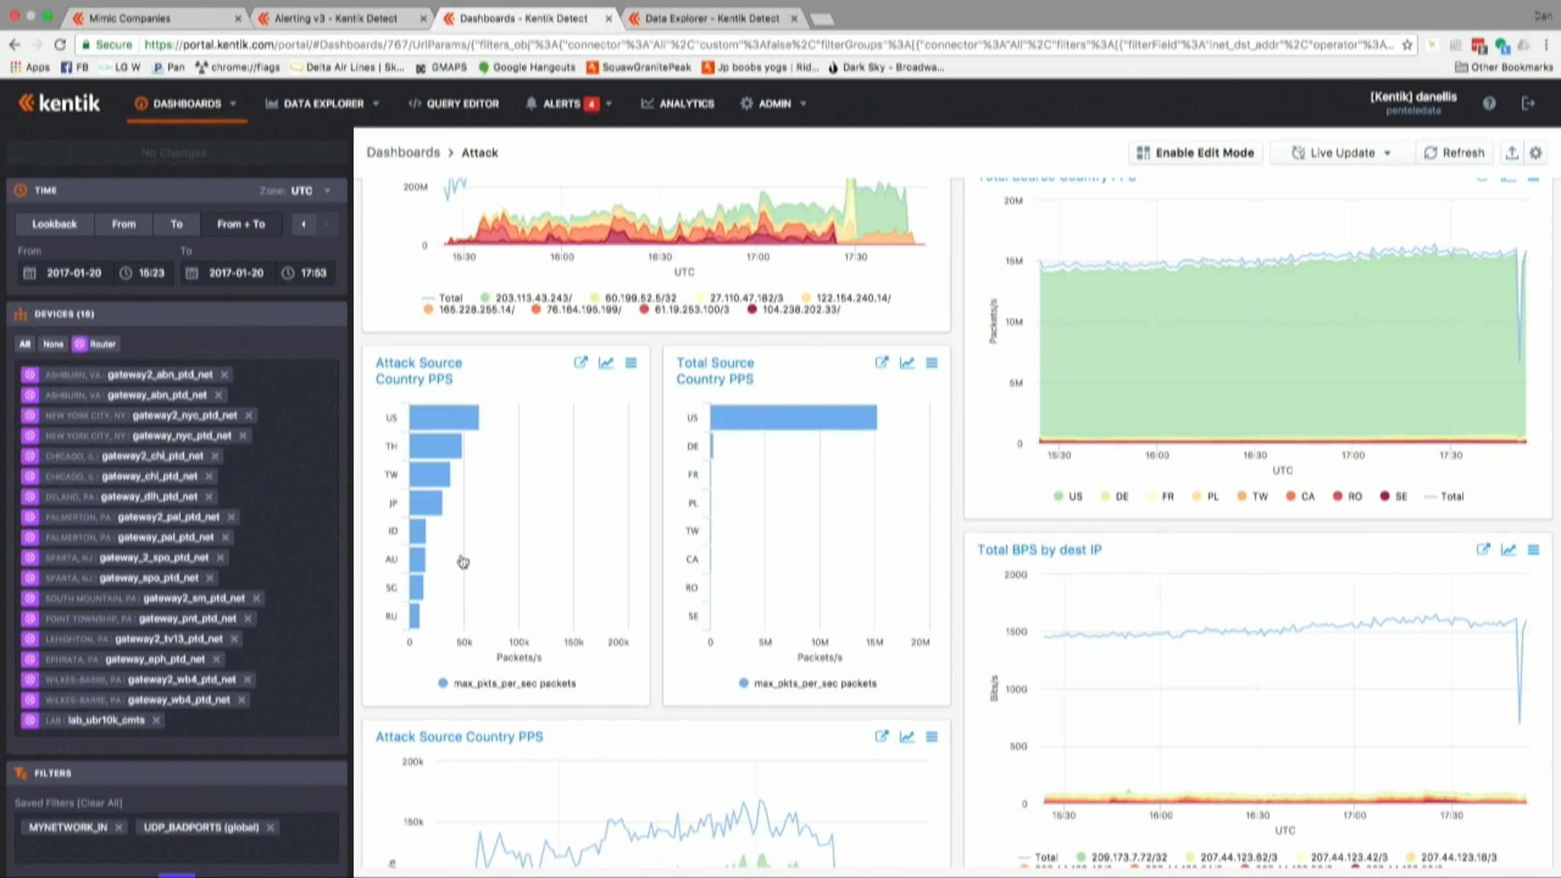Image resolution: width=1561 pixels, height=878 pixels.
Task: Open help question mark icon
Action: (1489, 103)
